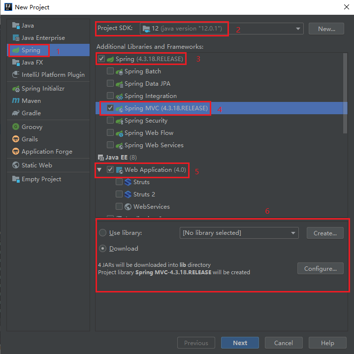Click the Grails icon
This screenshot has height=354, width=354.
pyautogui.click(x=16, y=139)
